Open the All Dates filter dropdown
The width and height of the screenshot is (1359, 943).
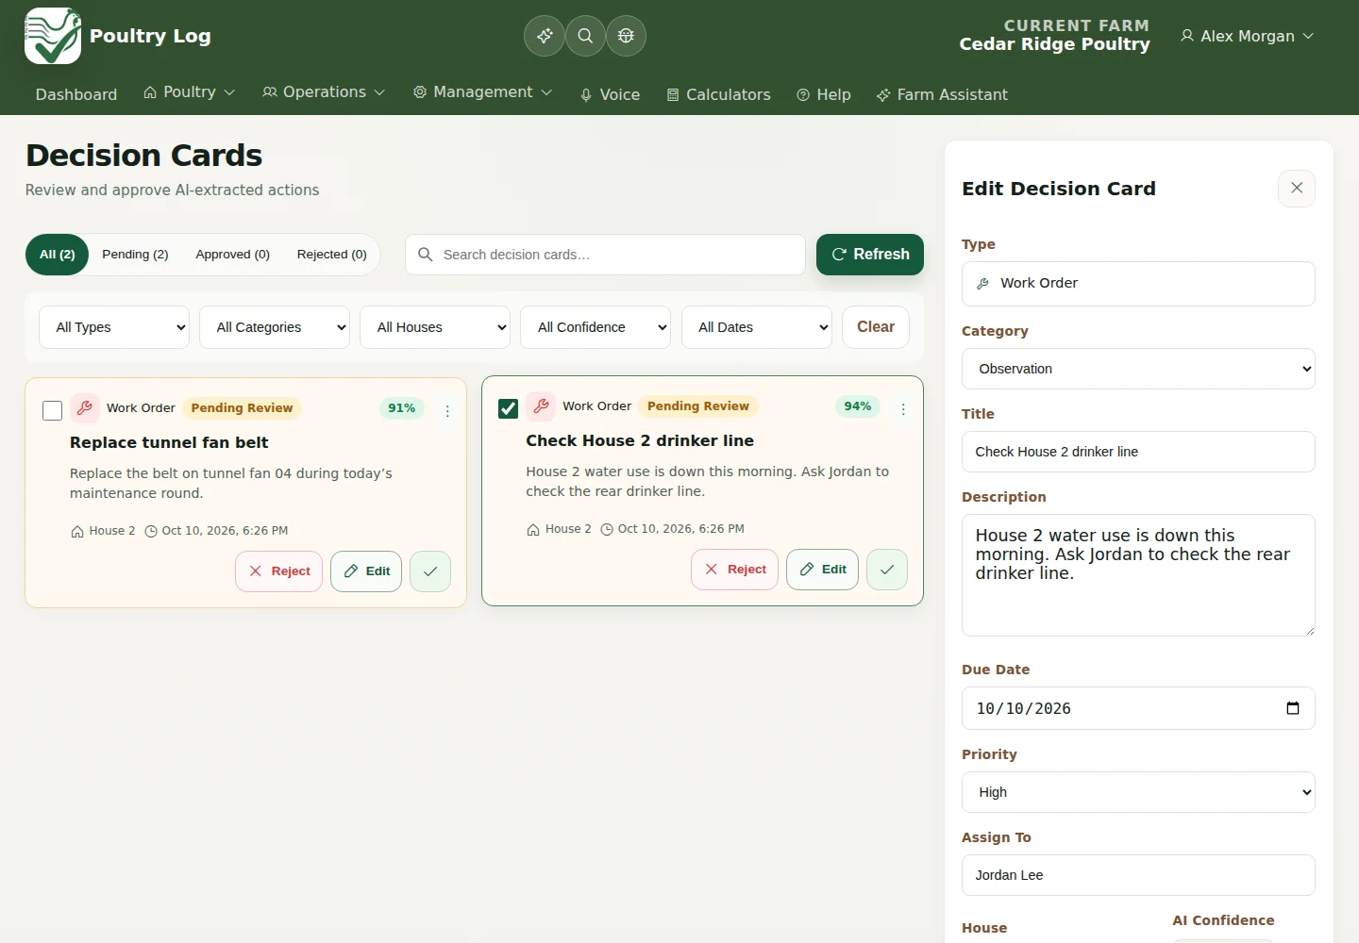757,327
